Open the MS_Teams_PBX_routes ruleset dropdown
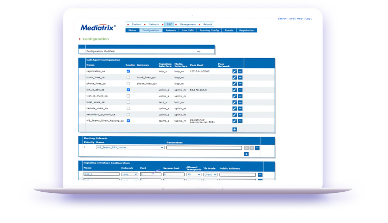388x223 pixels. click(x=130, y=148)
